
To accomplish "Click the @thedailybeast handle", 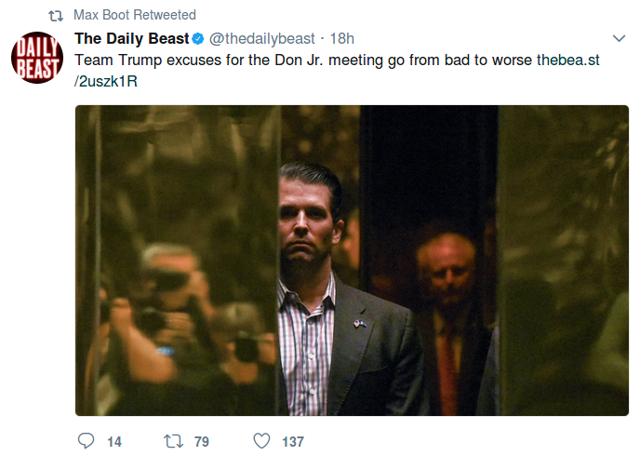I will pos(261,39).
